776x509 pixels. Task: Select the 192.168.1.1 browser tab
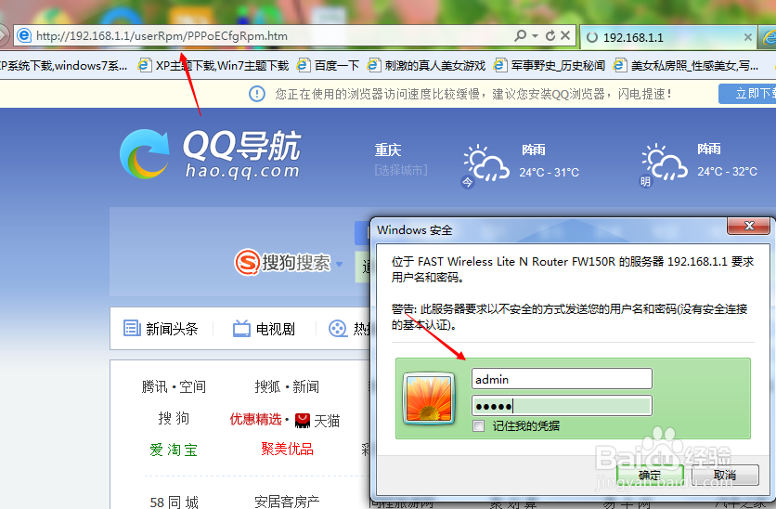tap(667, 37)
